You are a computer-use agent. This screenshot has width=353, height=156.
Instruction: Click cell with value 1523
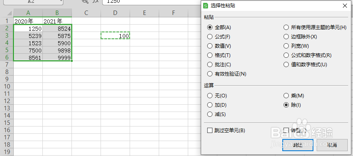(28, 43)
